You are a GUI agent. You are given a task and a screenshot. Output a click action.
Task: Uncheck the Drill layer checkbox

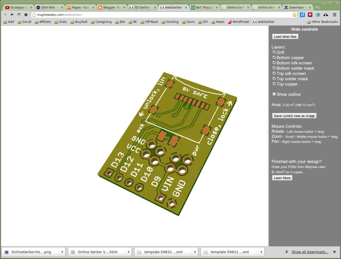point(274,52)
